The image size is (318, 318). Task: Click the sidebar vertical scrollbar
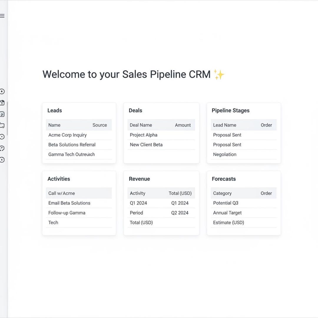(x=7, y=119)
